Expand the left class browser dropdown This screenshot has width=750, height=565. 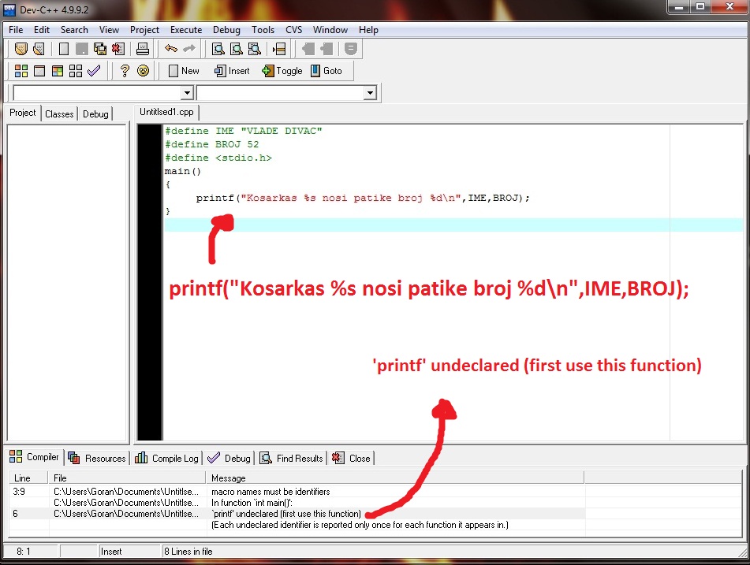[x=187, y=93]
